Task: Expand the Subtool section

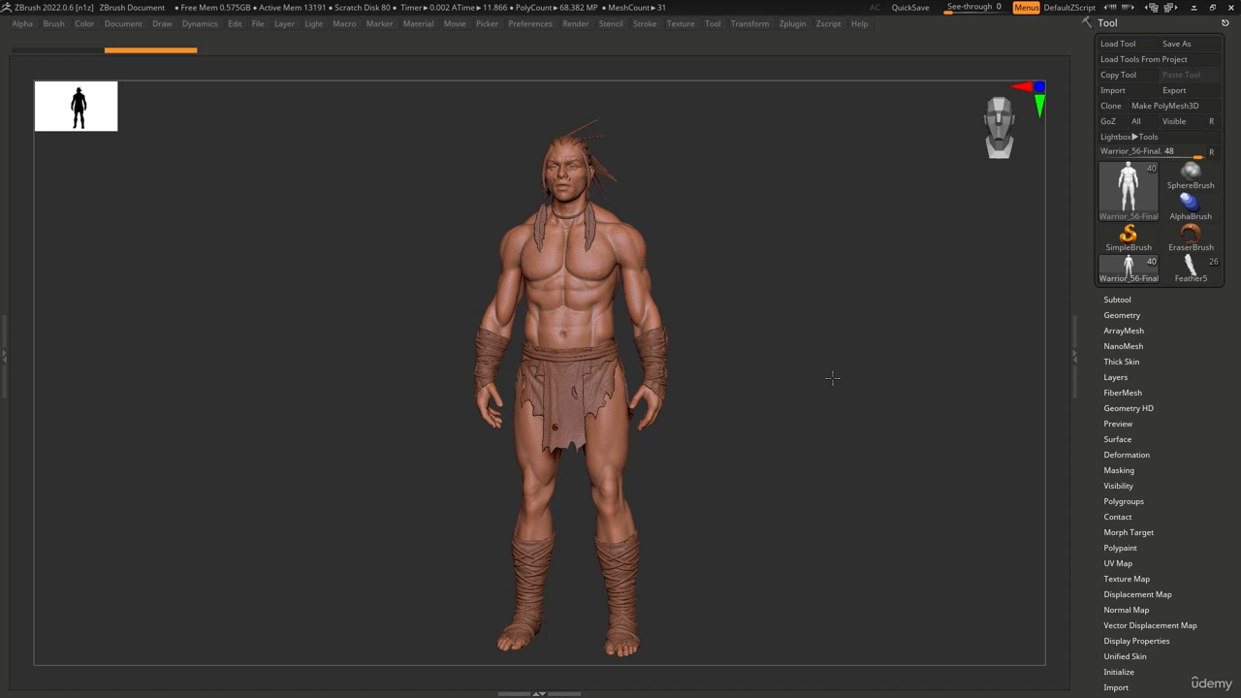Action: (x=1117, y=300)
